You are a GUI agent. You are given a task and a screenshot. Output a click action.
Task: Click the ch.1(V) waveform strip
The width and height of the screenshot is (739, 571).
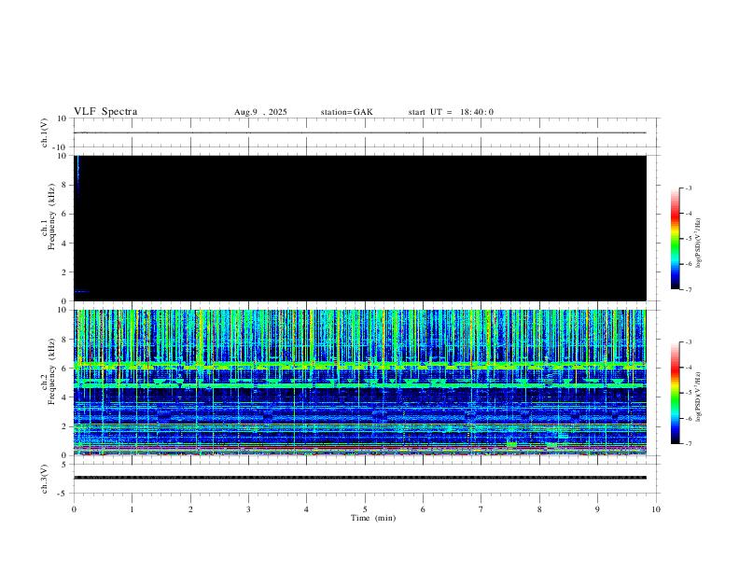pos(364,133)
